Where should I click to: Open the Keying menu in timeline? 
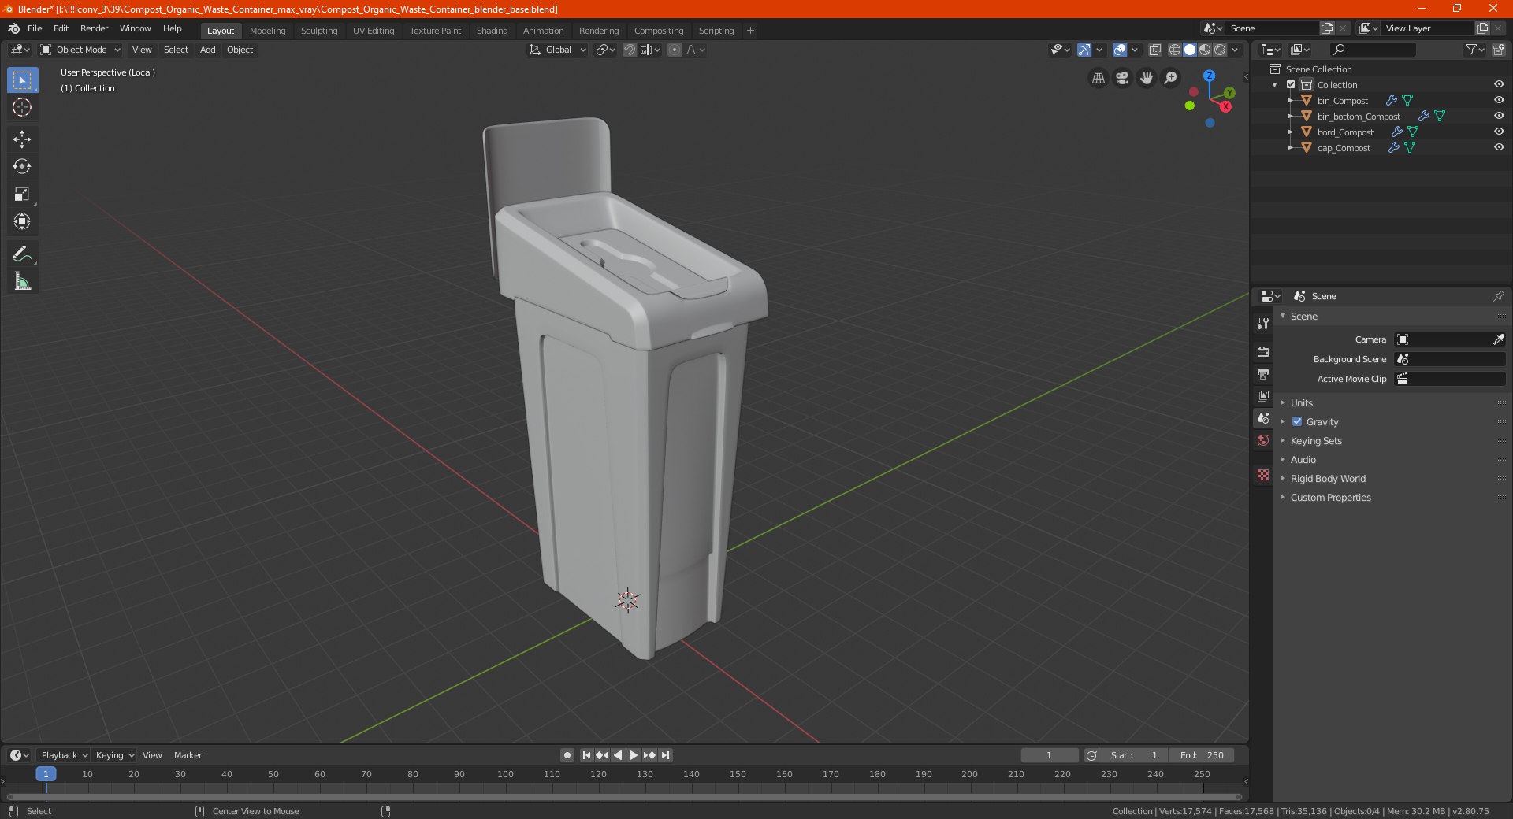tap(114, 755)
